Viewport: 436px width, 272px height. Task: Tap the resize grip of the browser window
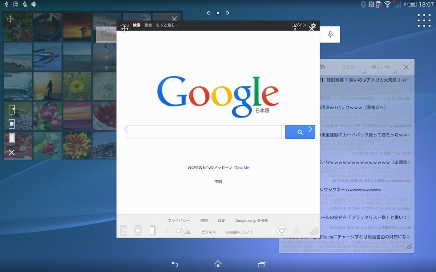(314, 231)
